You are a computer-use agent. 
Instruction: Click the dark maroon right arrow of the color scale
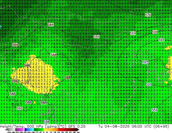[x=78, y=130]
